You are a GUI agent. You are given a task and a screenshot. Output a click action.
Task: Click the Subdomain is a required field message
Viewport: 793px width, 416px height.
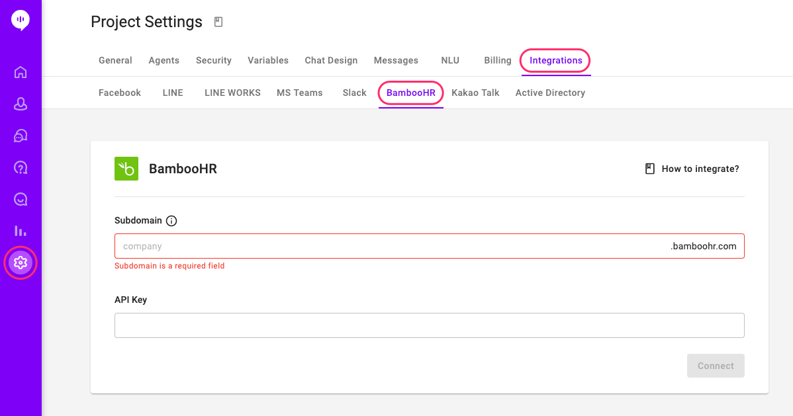point(169,266)
